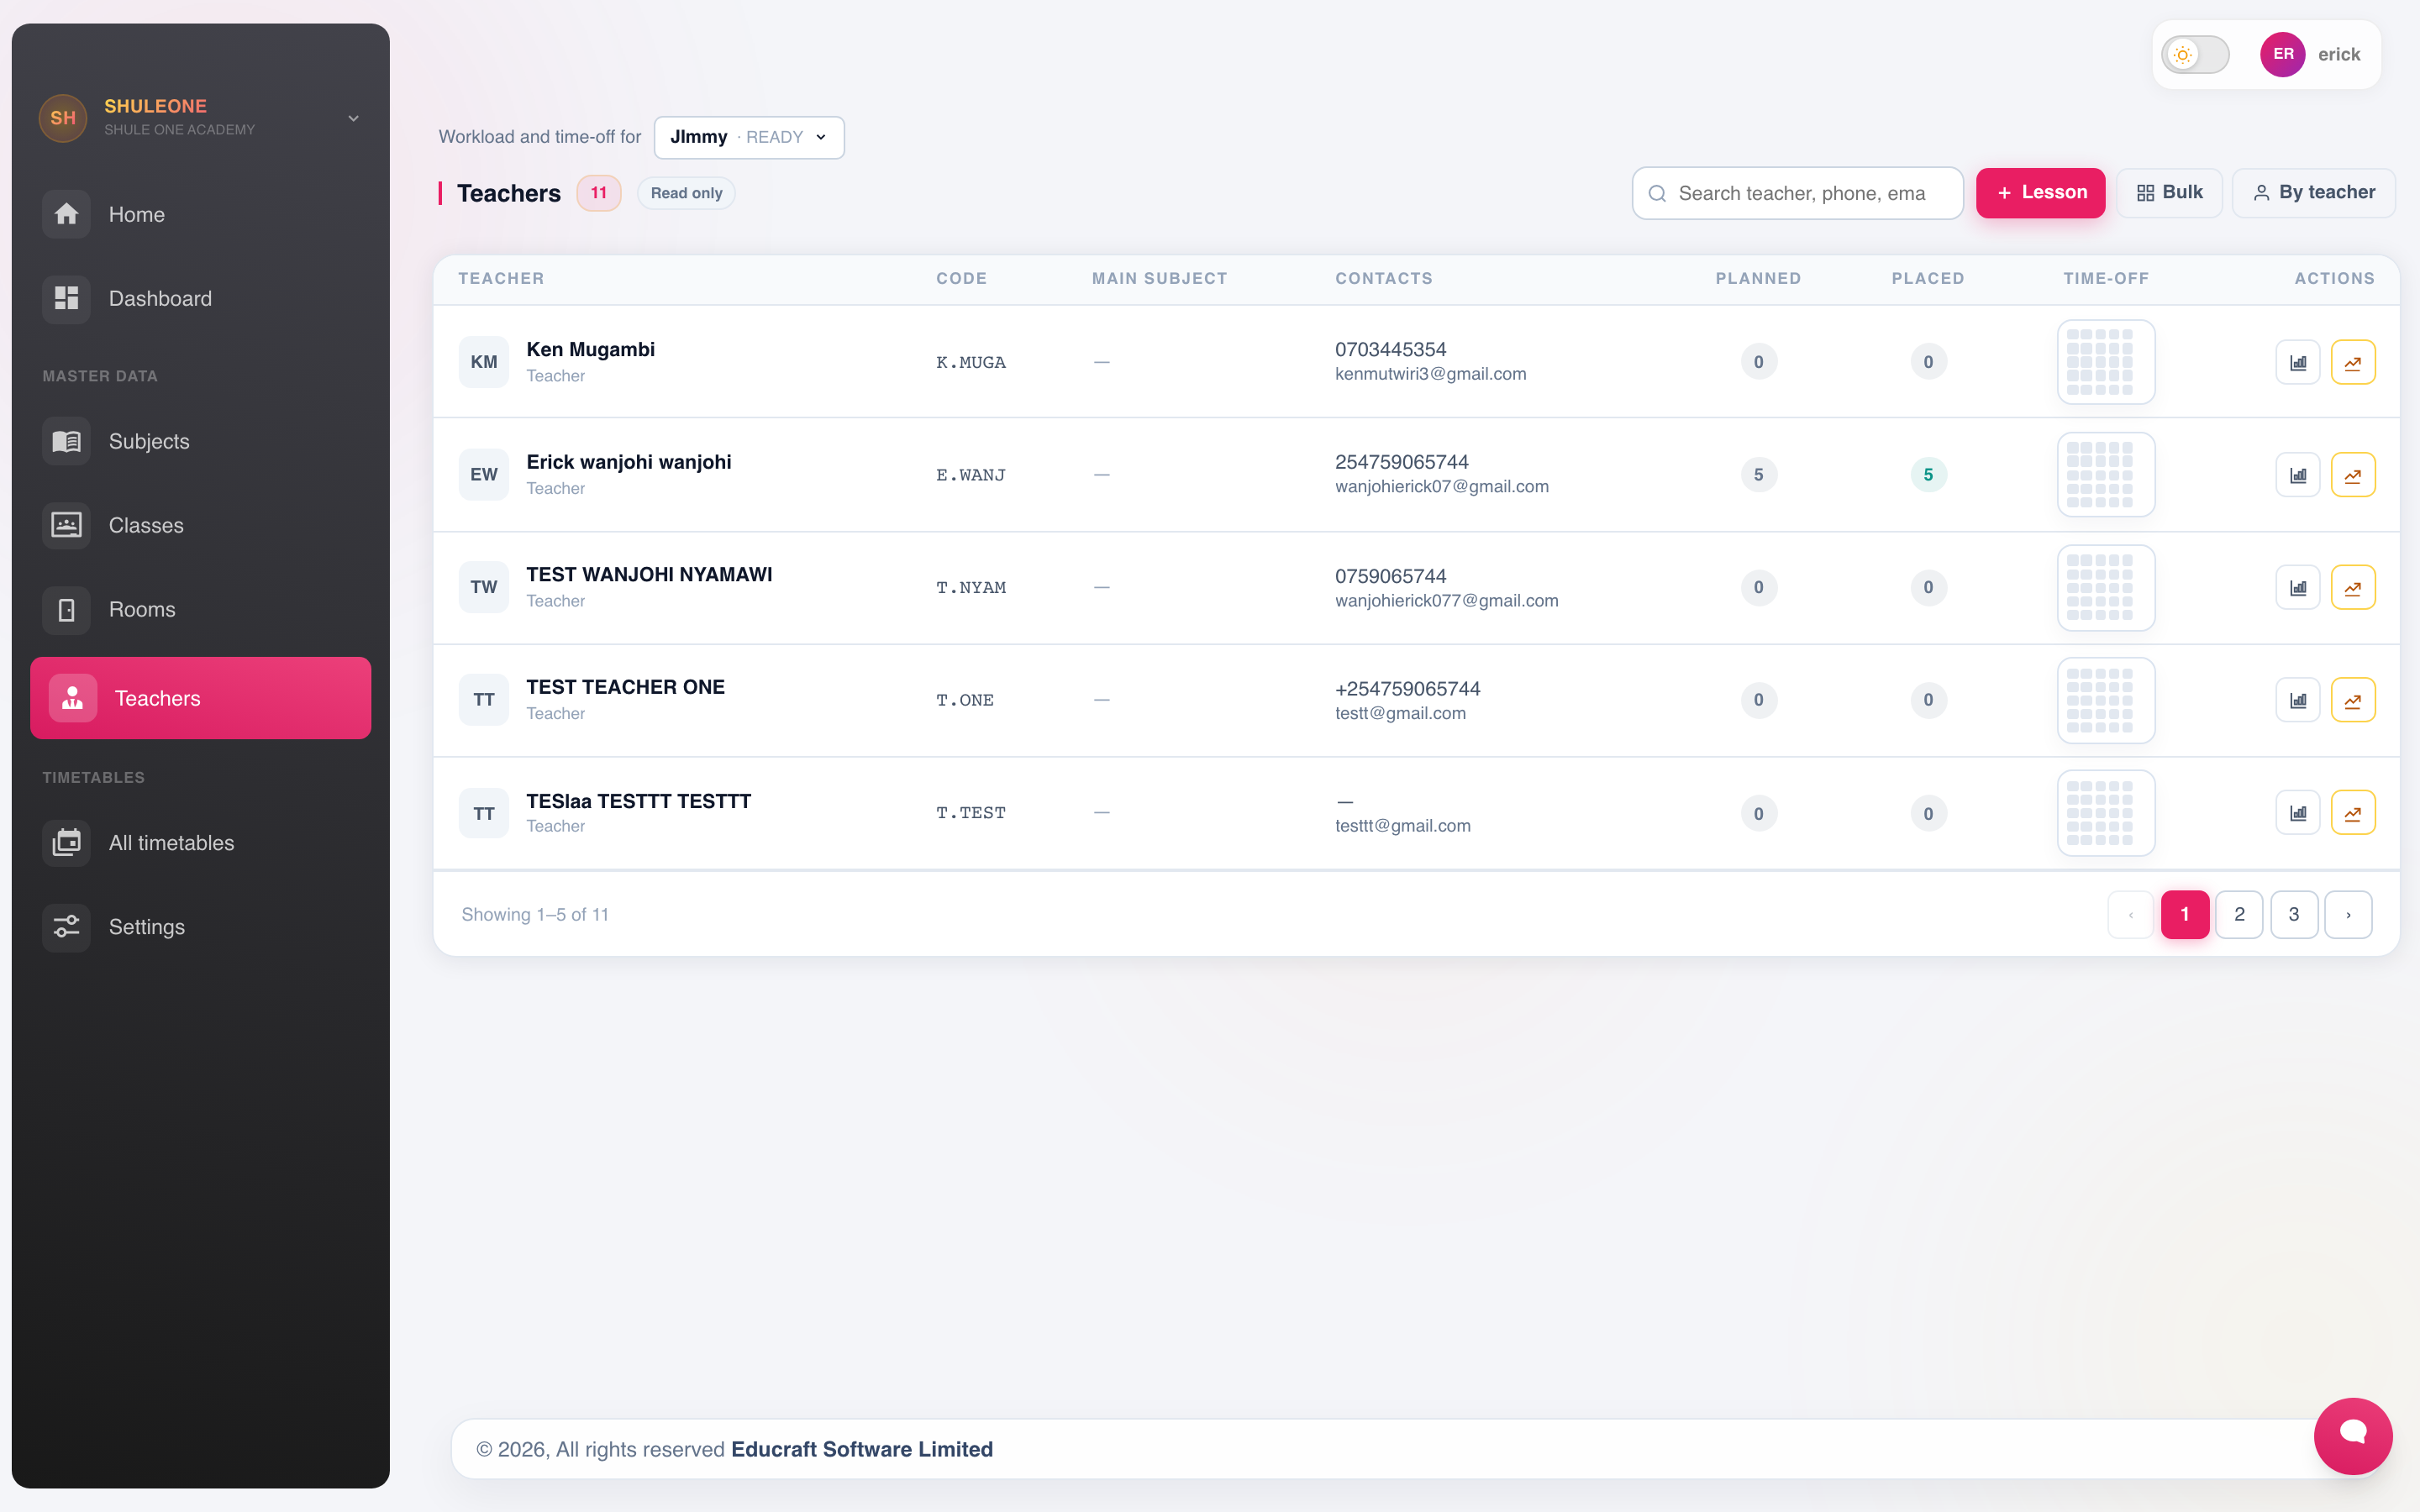The height and width of the screenshot is (1512, 2420).
Task: Click the ER user avatar
Action: click(2283, 54)
